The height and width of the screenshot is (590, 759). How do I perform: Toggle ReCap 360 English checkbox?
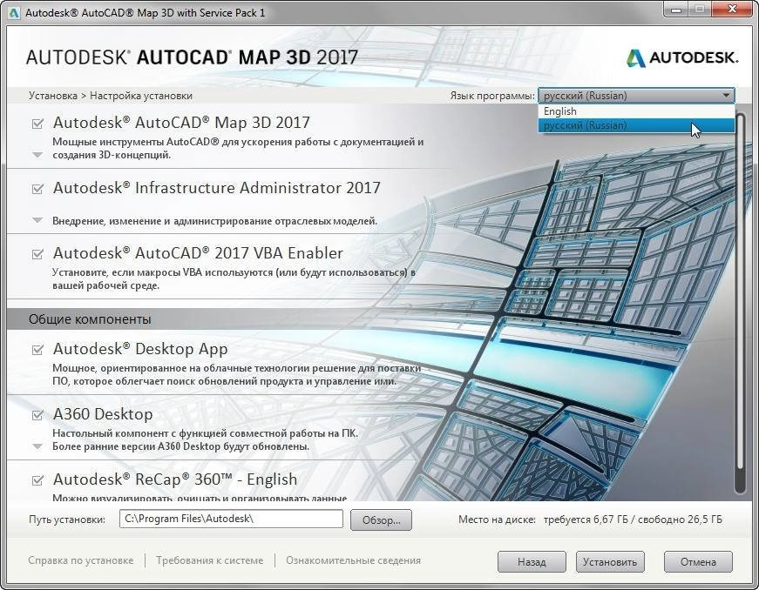(37, 480)
